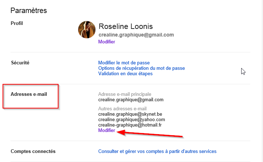Click the Roseline Loonis profile photo
Image resolution: width=263 pixels, height=162 pixels.
[87, 30]
